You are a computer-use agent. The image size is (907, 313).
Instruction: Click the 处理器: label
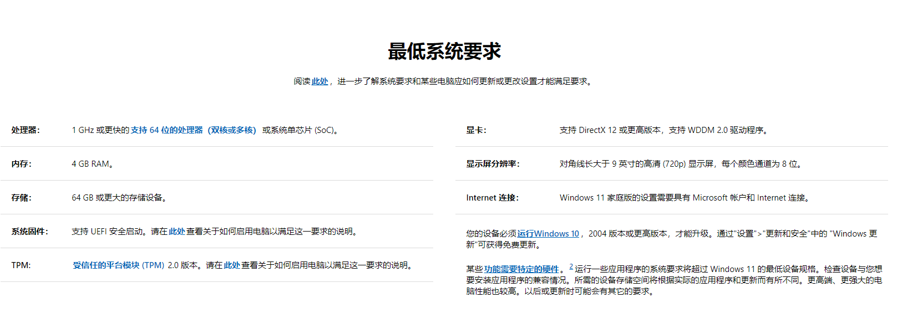point(26,130)
